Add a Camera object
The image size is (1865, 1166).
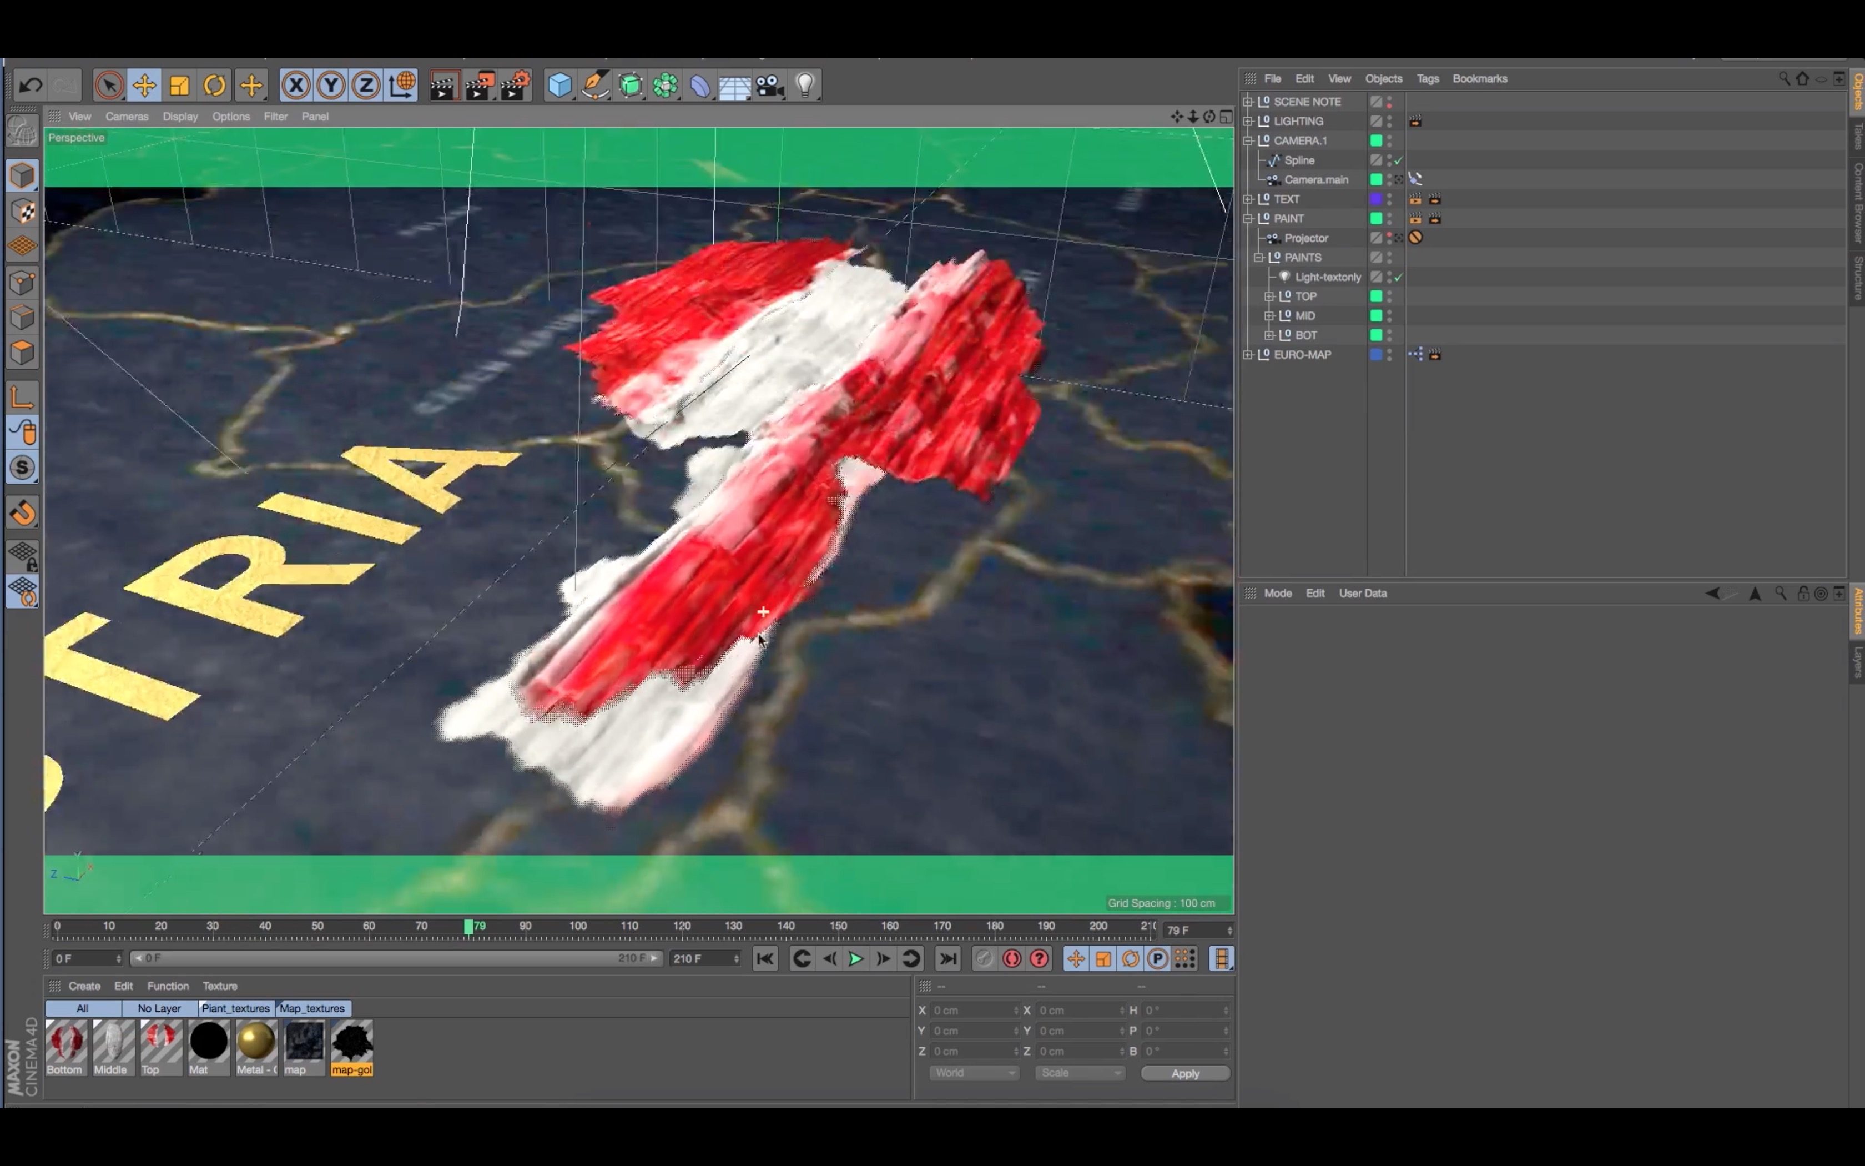tap(770, 85)
